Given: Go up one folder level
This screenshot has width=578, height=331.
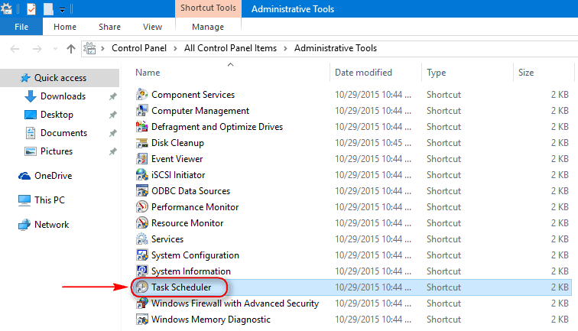Looking at the screenshot, I should coord(71,49).
